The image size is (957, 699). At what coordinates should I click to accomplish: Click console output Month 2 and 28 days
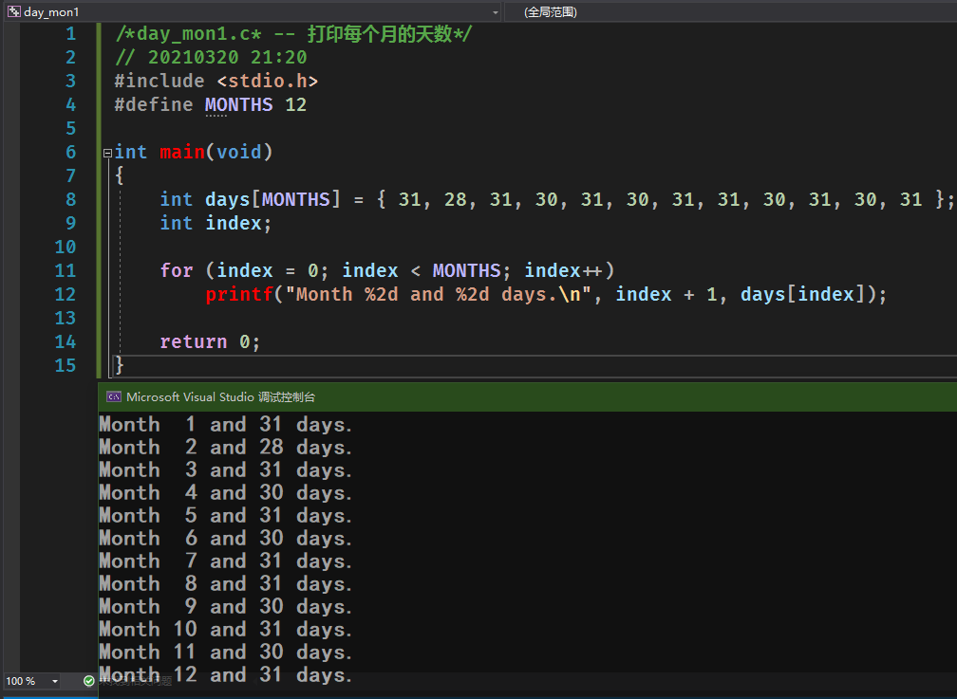pos(226,447)
